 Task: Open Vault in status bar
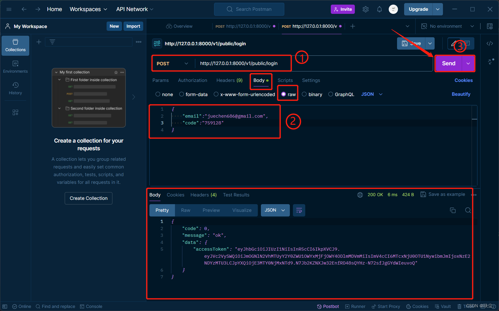443,306
